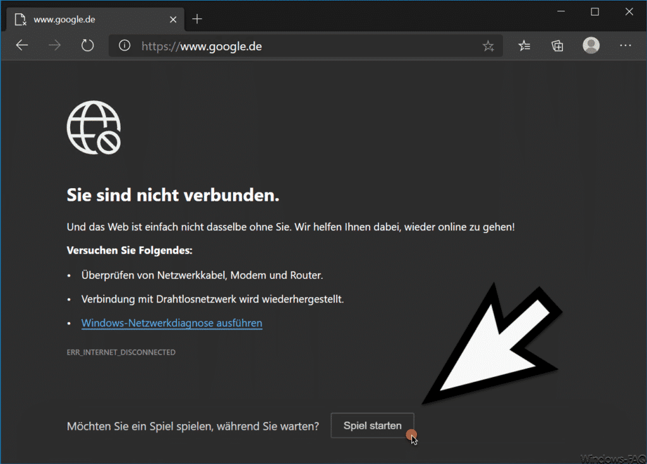This screenshot has height=464, width=647.
Task: Open the Collections icon
Action: coord(557,45)
